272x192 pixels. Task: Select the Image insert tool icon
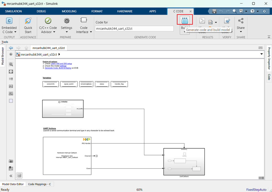tap(11, 94)
